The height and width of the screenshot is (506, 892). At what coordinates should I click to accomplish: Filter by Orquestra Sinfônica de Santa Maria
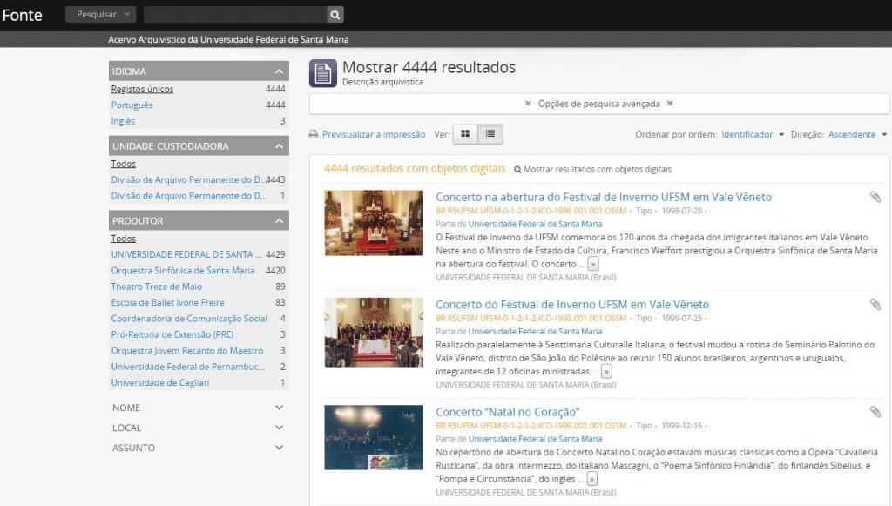click(183, 271)
